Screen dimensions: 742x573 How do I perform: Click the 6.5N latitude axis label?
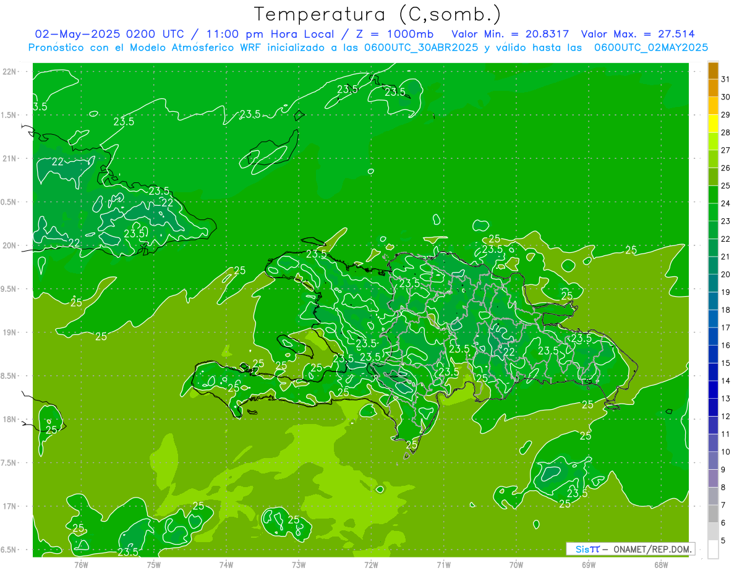coord(9,550)
